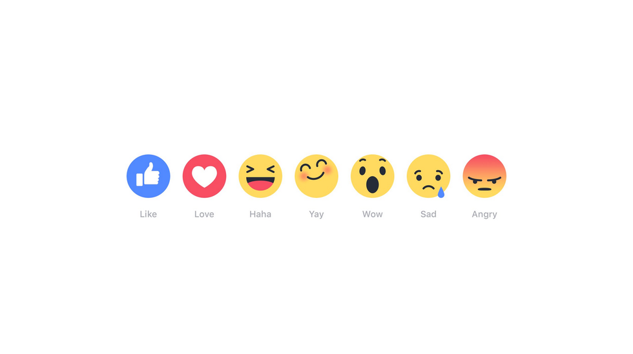Choose the crying Sad face reaction
Viewport: 633px width, 354px height.
(428, 176)
